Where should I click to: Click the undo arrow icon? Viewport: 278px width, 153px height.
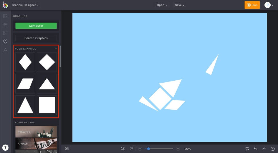[x=256, y=149]
